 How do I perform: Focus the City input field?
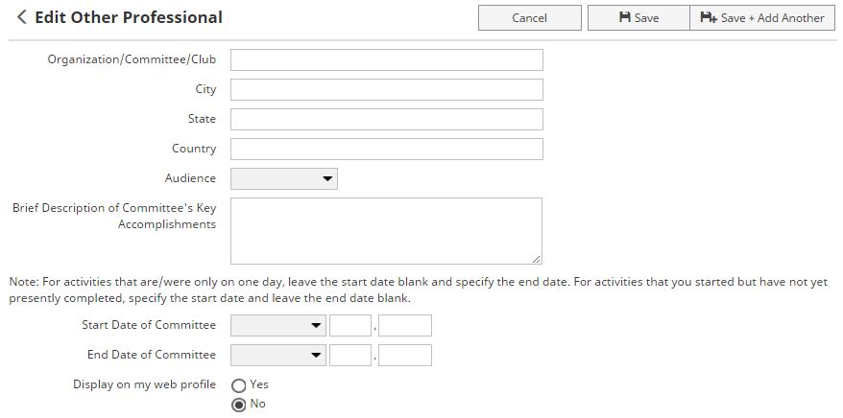click(x=386, y=89)
